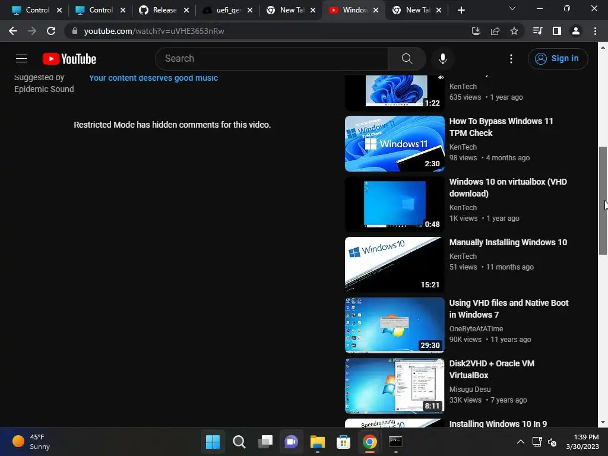Close the active YouTube tab
The image size is (608, 456).
click(x=376, y=11)
